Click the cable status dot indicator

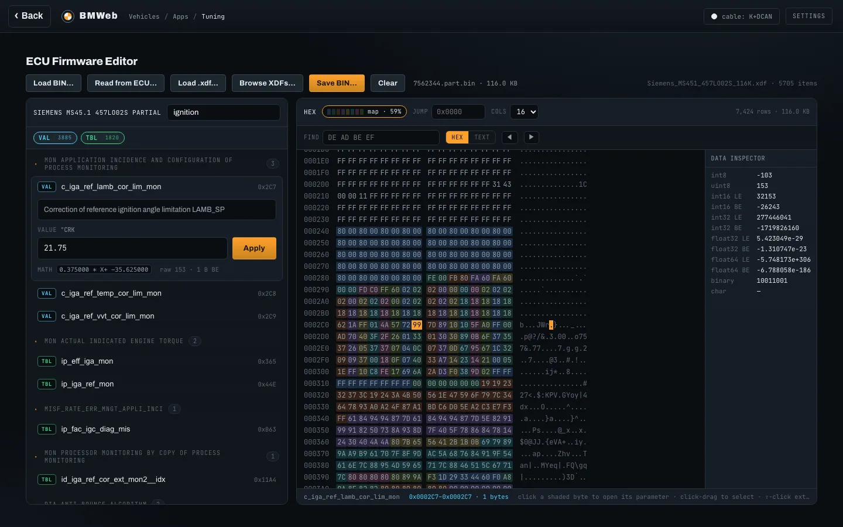click(x=714, y=16)
